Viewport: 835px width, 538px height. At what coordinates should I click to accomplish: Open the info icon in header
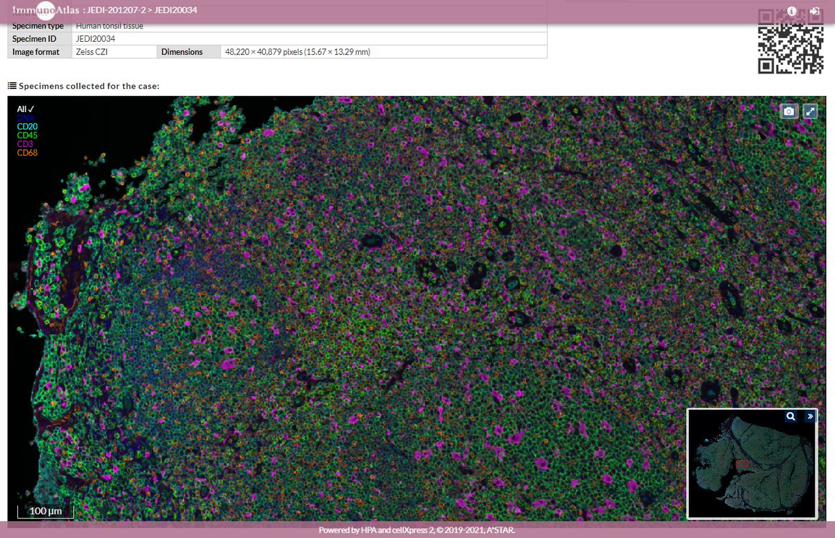791,11
